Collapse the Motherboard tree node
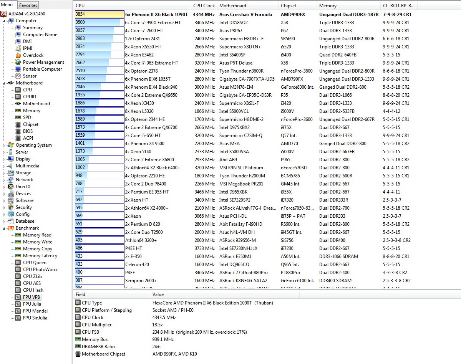The height and width of the screenshot is (364, 461). [4, 83]
